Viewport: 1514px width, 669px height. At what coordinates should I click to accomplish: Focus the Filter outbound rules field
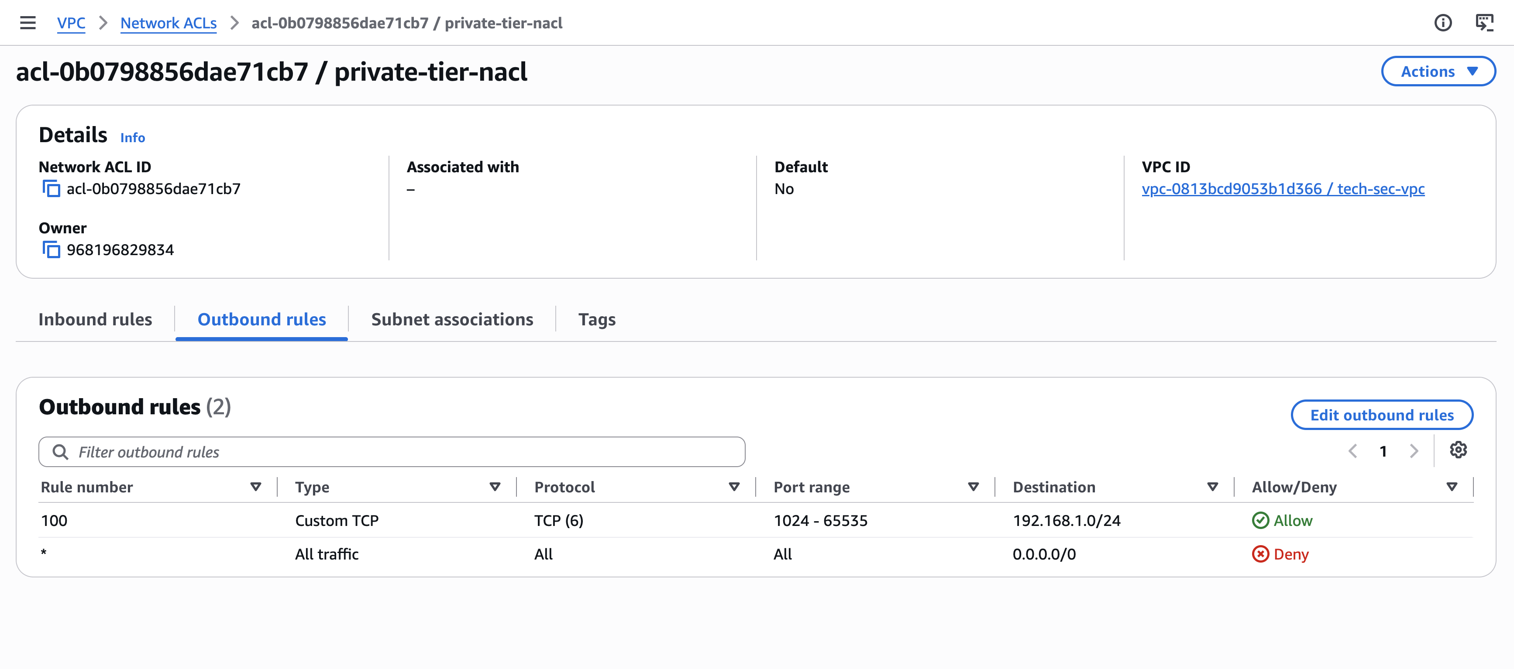[x=392, y=452]
